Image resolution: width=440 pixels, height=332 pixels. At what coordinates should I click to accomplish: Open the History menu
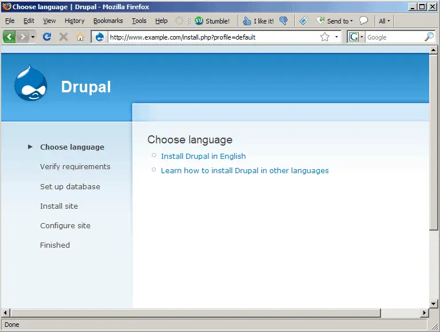click(x=74, y=21)
